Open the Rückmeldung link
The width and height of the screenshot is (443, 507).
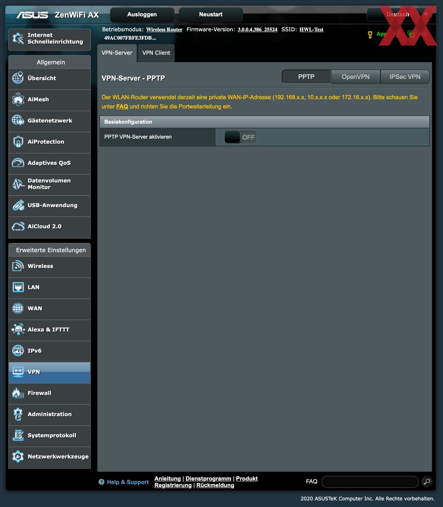[215, 485]
